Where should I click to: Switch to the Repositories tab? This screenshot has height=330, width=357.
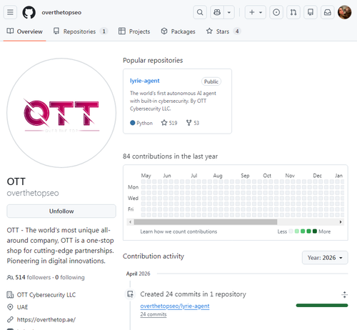tap(80, 31)
